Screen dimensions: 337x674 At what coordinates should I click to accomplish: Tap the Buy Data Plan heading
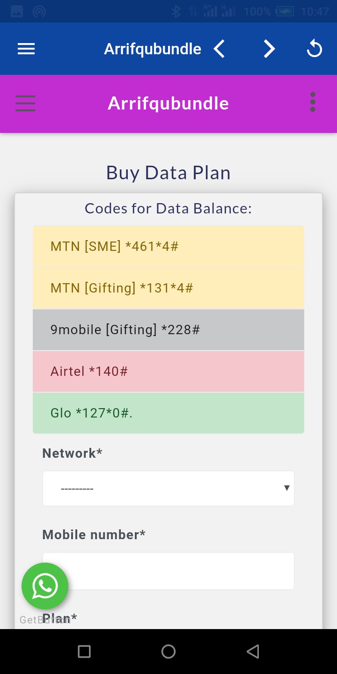168,173
